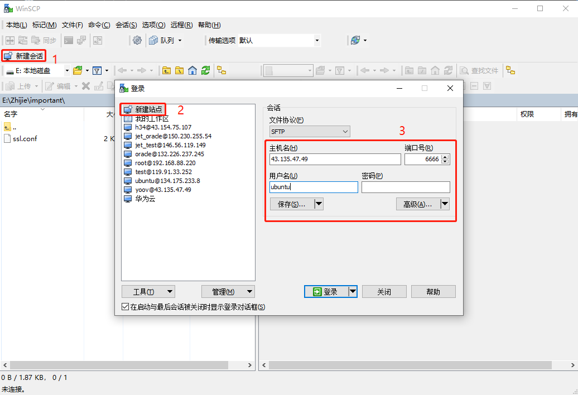The height and width of the screenshot is (395, 578).
Task: Open the 会话(S) menu
Action: click(126, 25)
